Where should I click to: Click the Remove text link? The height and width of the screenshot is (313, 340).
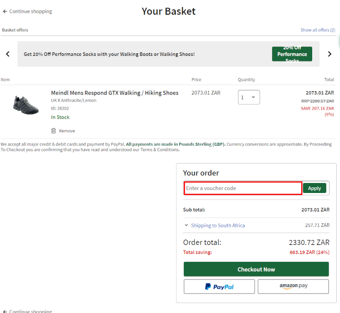pyautogui.click(x=67, y=131)
